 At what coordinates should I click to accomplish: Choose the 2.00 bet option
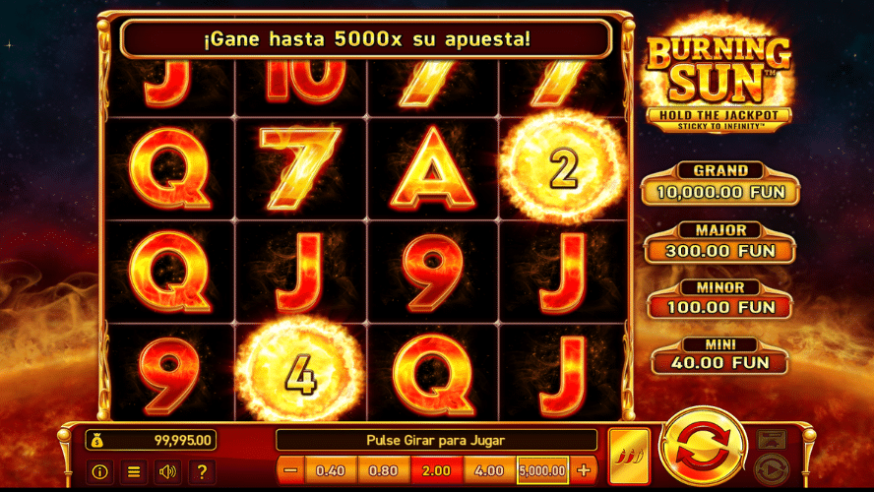(436, 470)
